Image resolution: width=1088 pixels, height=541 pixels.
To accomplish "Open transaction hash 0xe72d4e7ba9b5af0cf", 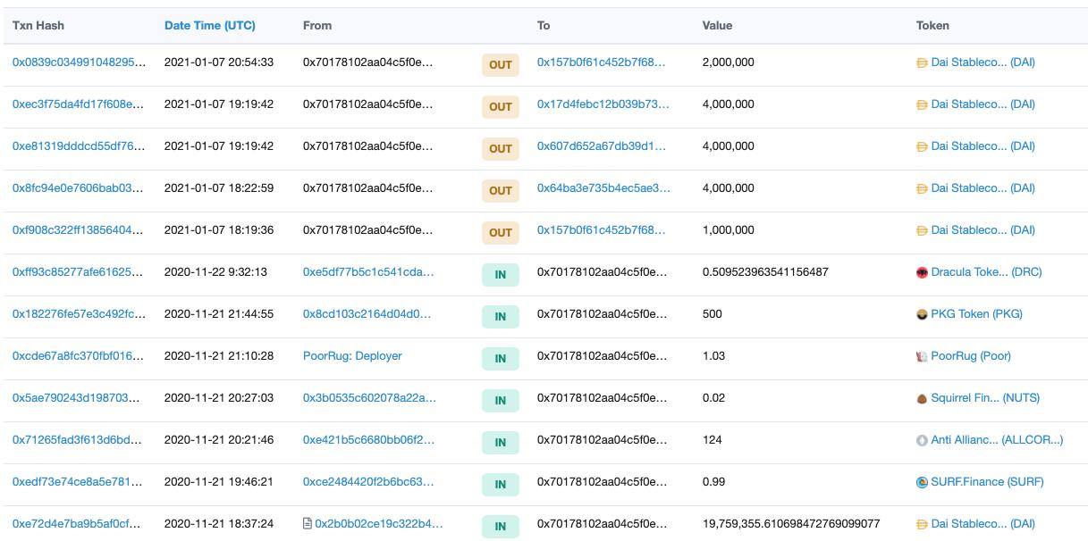I will [x=77, y=524].
